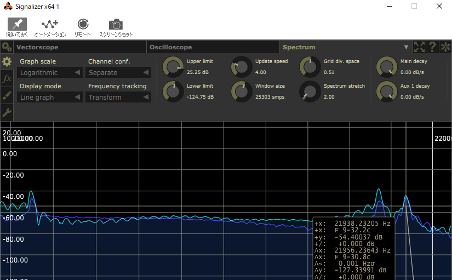Image resolution: width=452 pixels, height=280 pixels.
Task: Click the 25303 smps window size value
Action: [x=270, y=97]
